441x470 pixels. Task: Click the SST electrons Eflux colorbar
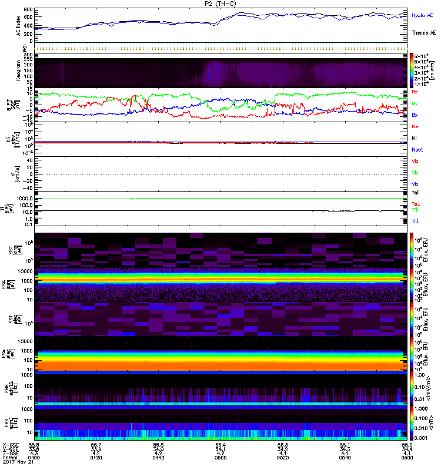tap(412, 319)
